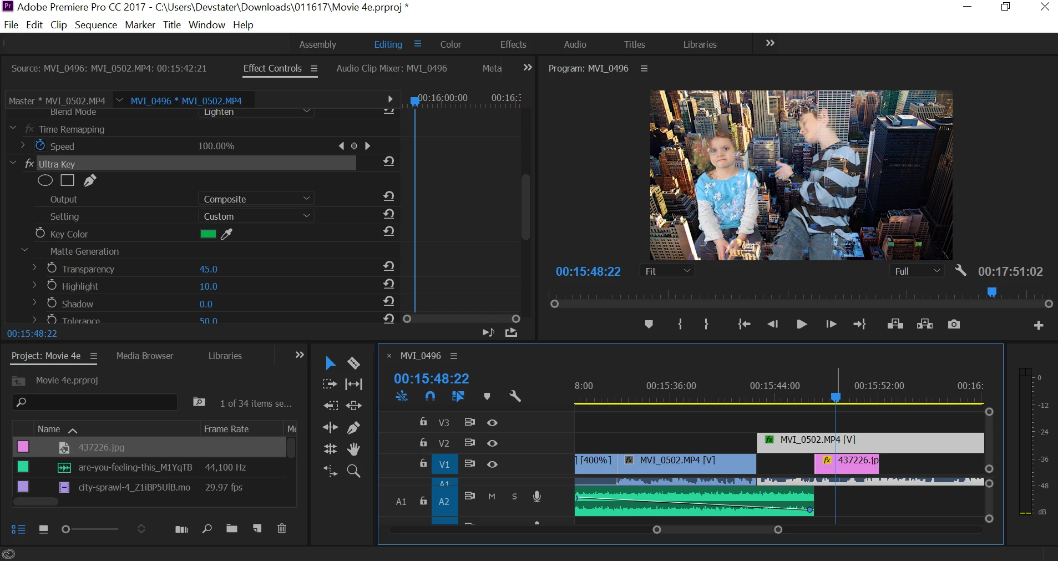Viewport: 1058px width, 561px height.
Task: Open timeline display settings wrench
Action: (515, 396)
